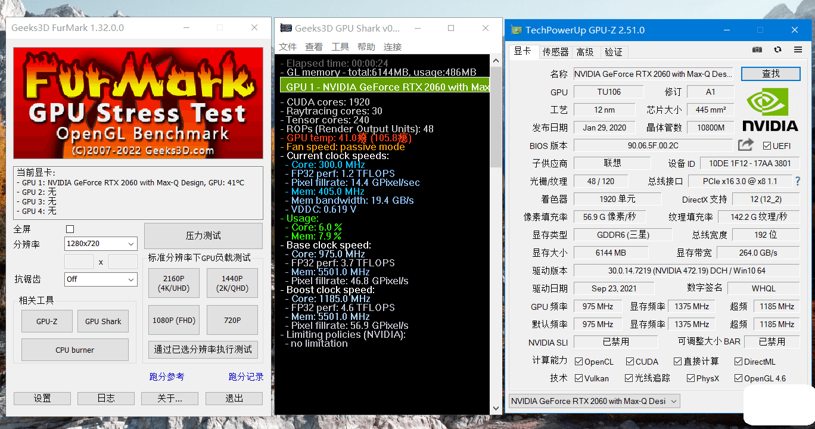Switch to the 显卡 tab in GPU-Z
Image resolution: width=815 pixels, height=429 pixels.
coord(523,51)
